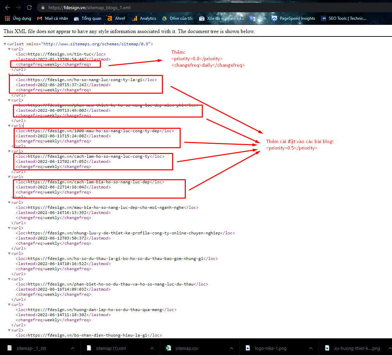
Task: Open the SEO Tools bookmark
Action: tap(344, 18)
